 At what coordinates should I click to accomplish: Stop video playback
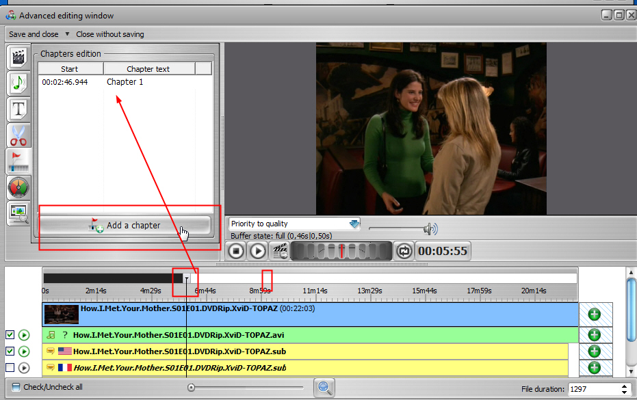(x=236, y=251)
